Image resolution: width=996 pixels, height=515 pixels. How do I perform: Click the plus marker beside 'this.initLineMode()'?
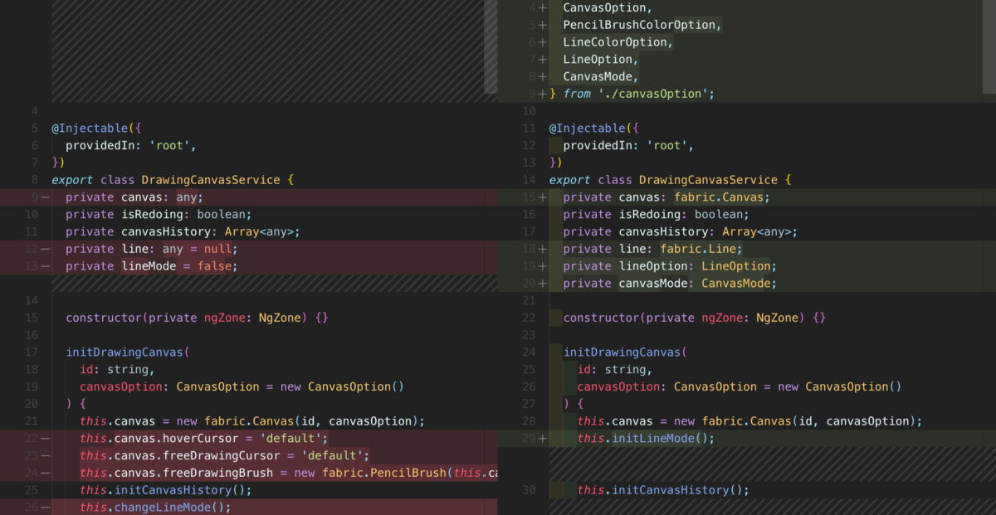[543, 438]
